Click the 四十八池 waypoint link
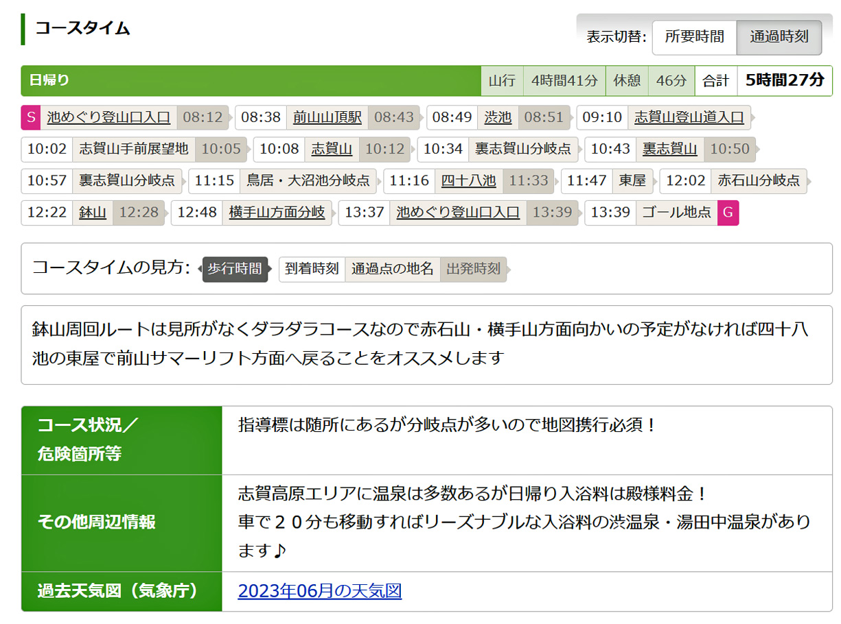This screenshot has height=624, width=841. click(x=468, y=181)
